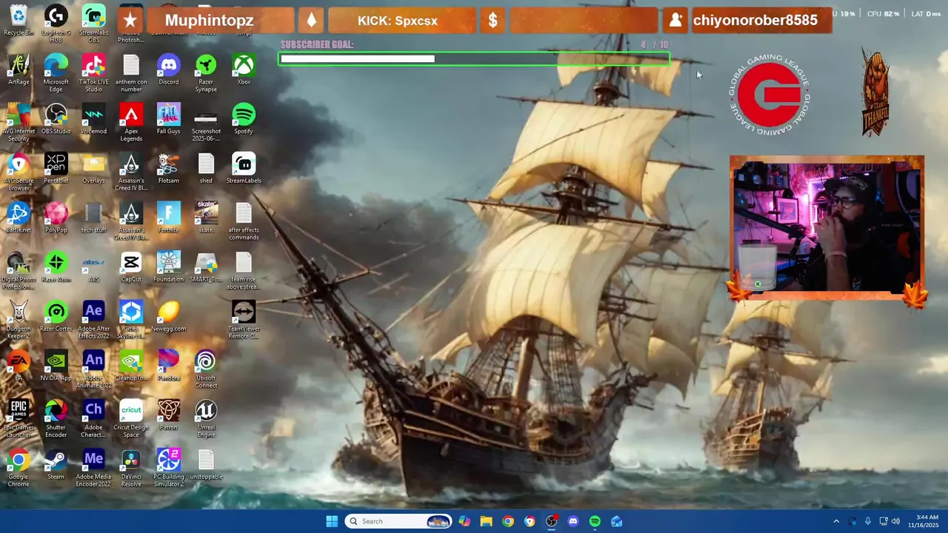Select the EA app icon
Screen dimensions: 948x533
[19, 366]
